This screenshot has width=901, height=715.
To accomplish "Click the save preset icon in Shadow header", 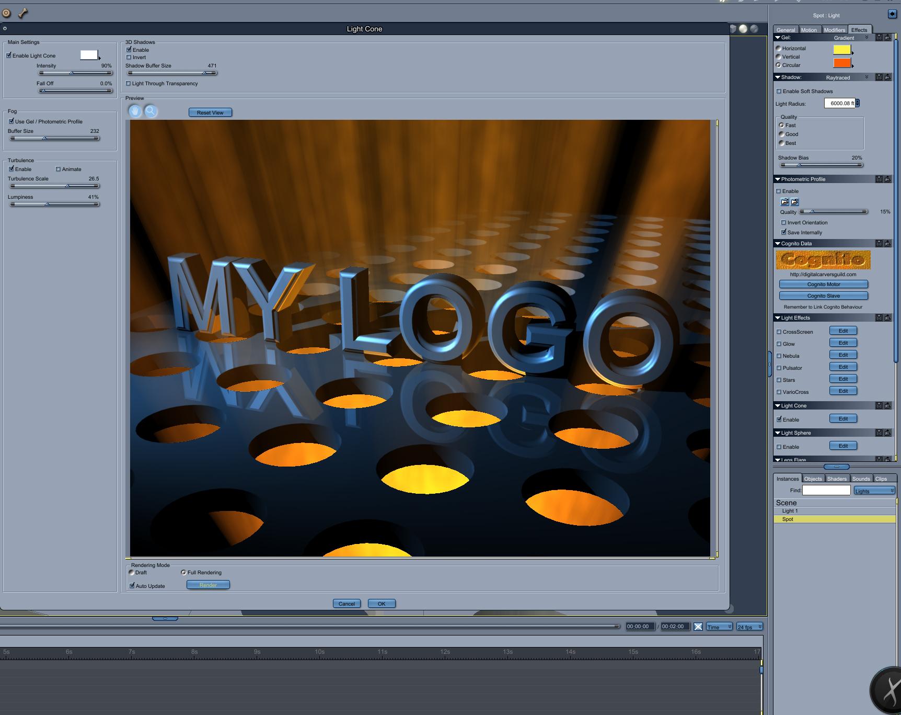I will (879, 77).
